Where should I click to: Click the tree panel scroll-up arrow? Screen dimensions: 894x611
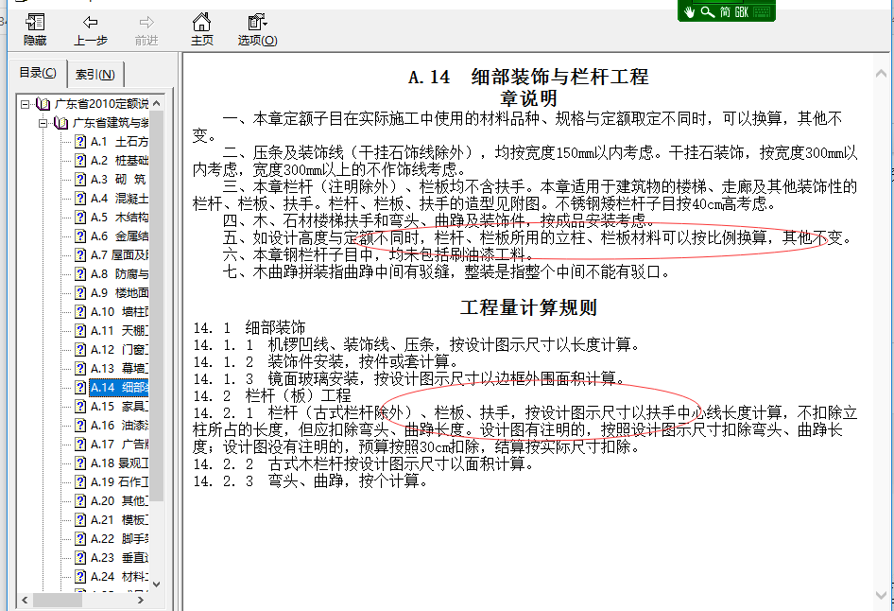click(157, 103)
